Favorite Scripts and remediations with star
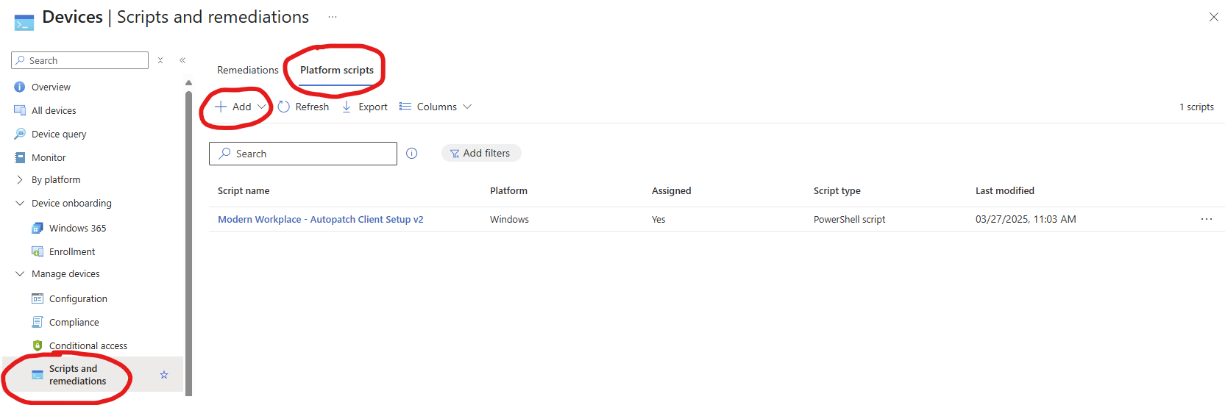The height and width of the screenshot is (405, 1225). click(164, 375)
